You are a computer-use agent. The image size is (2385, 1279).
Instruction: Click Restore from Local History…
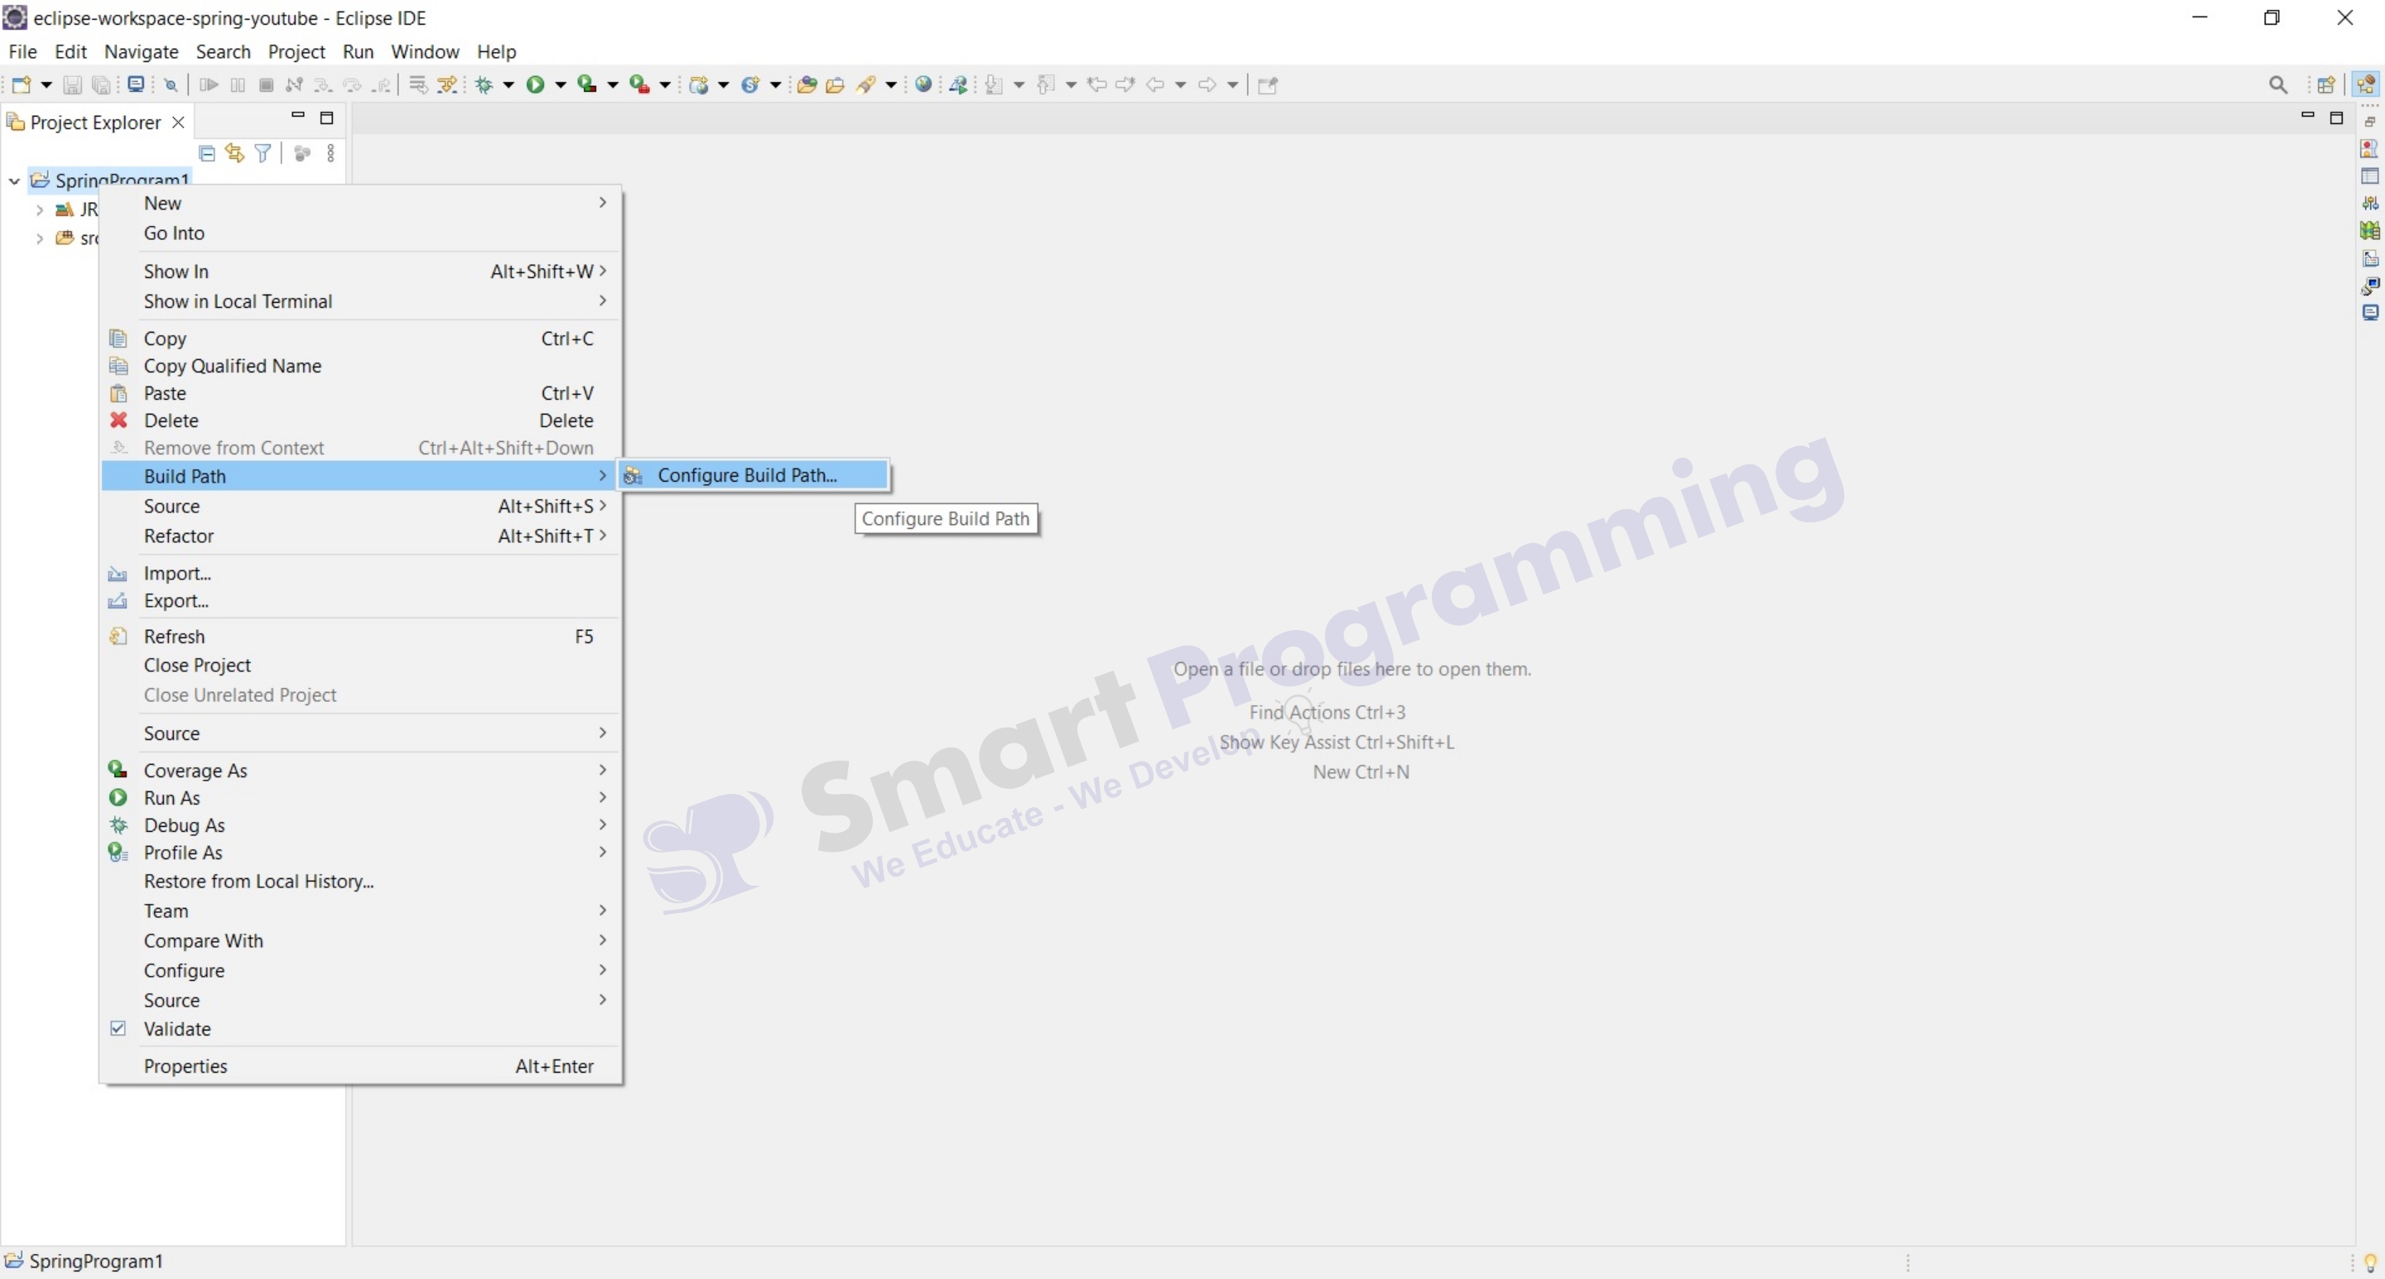[360, 881]
